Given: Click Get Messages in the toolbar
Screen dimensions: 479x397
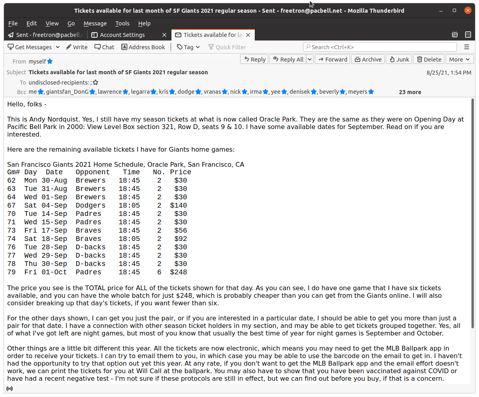Looking at the screenshot, I should click(x=30, y=47).
